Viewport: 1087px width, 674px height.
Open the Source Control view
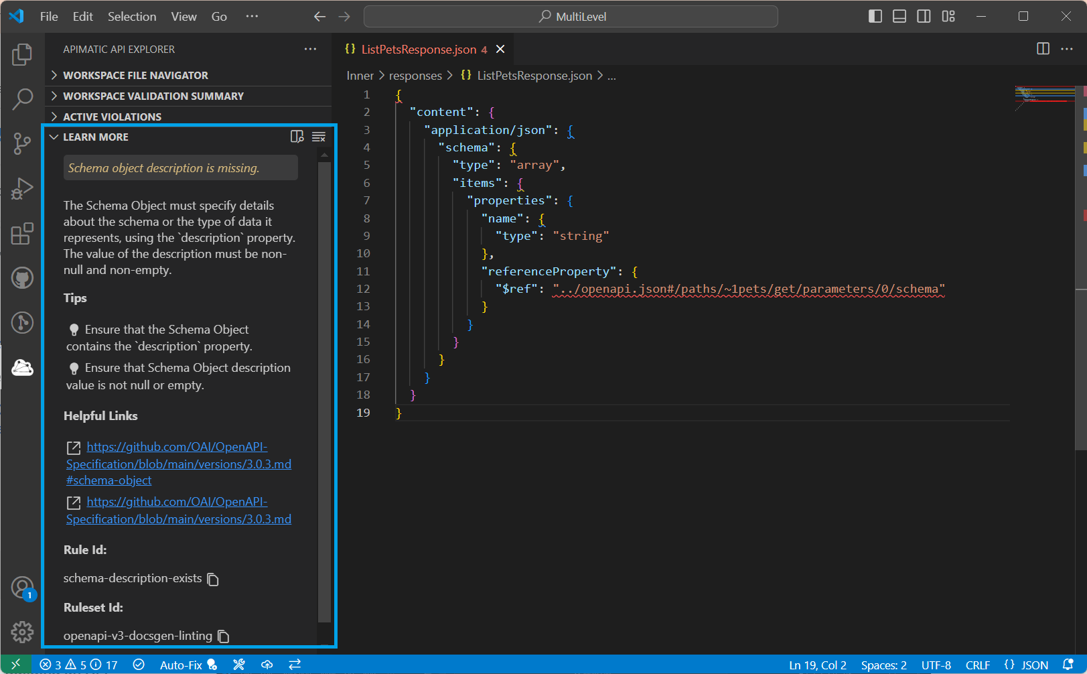(22, 143)
